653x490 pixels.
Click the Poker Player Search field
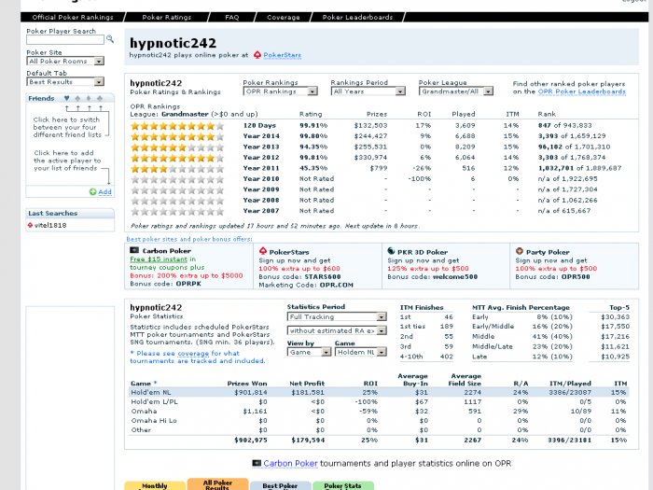click(65, 39)
